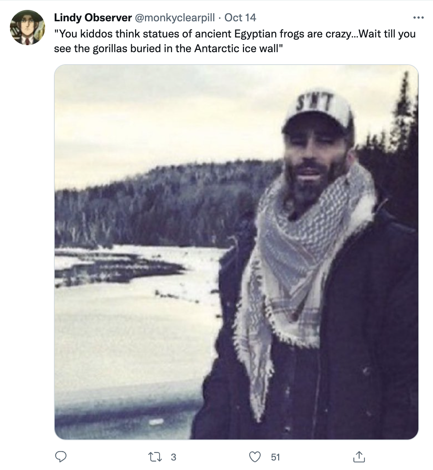
Task: Open the share tweet icon
Action: (359, 456)
